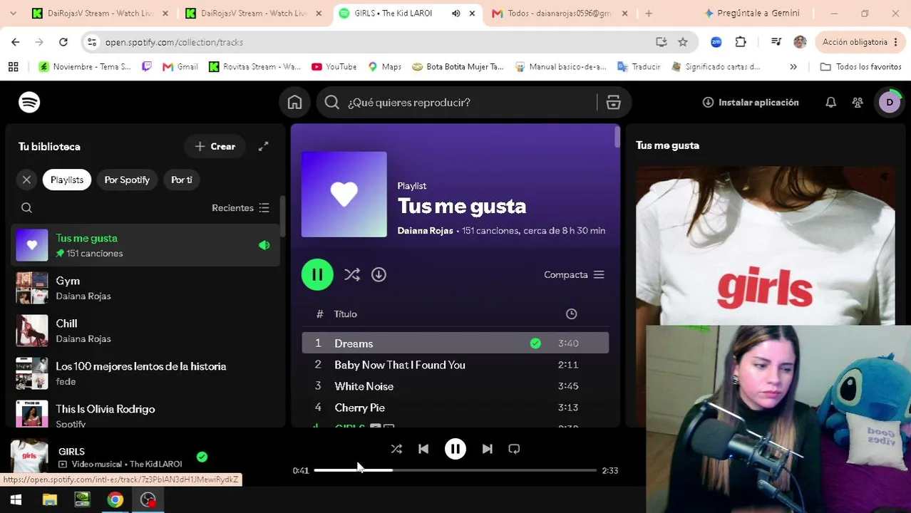
Task: Show more bookmarks chevron
Action: coord(793,67)
